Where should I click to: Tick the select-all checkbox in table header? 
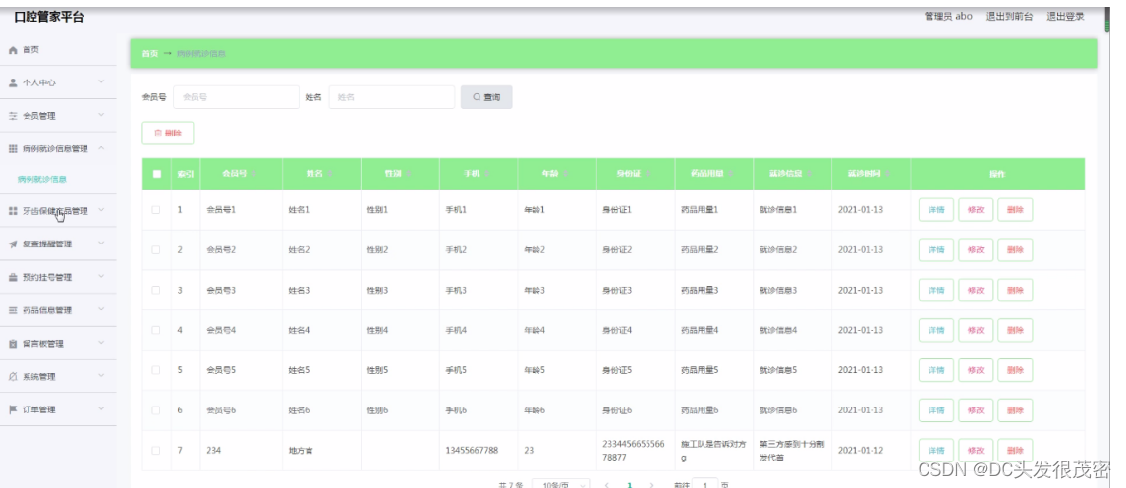[x=156, y=174]
